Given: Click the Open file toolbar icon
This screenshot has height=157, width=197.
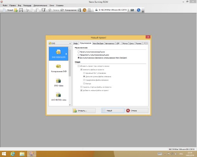Looking at the screenshot, I should point(16,10).
